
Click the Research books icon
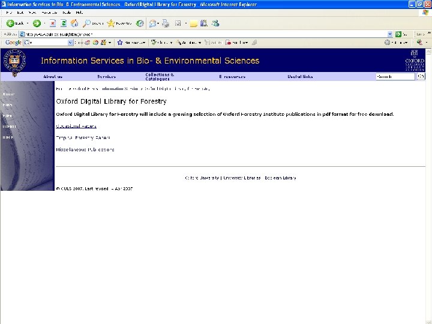click(204, 23)
